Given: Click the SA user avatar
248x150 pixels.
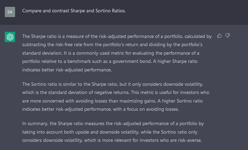Looking at the screenshot, I should point(10,12).
